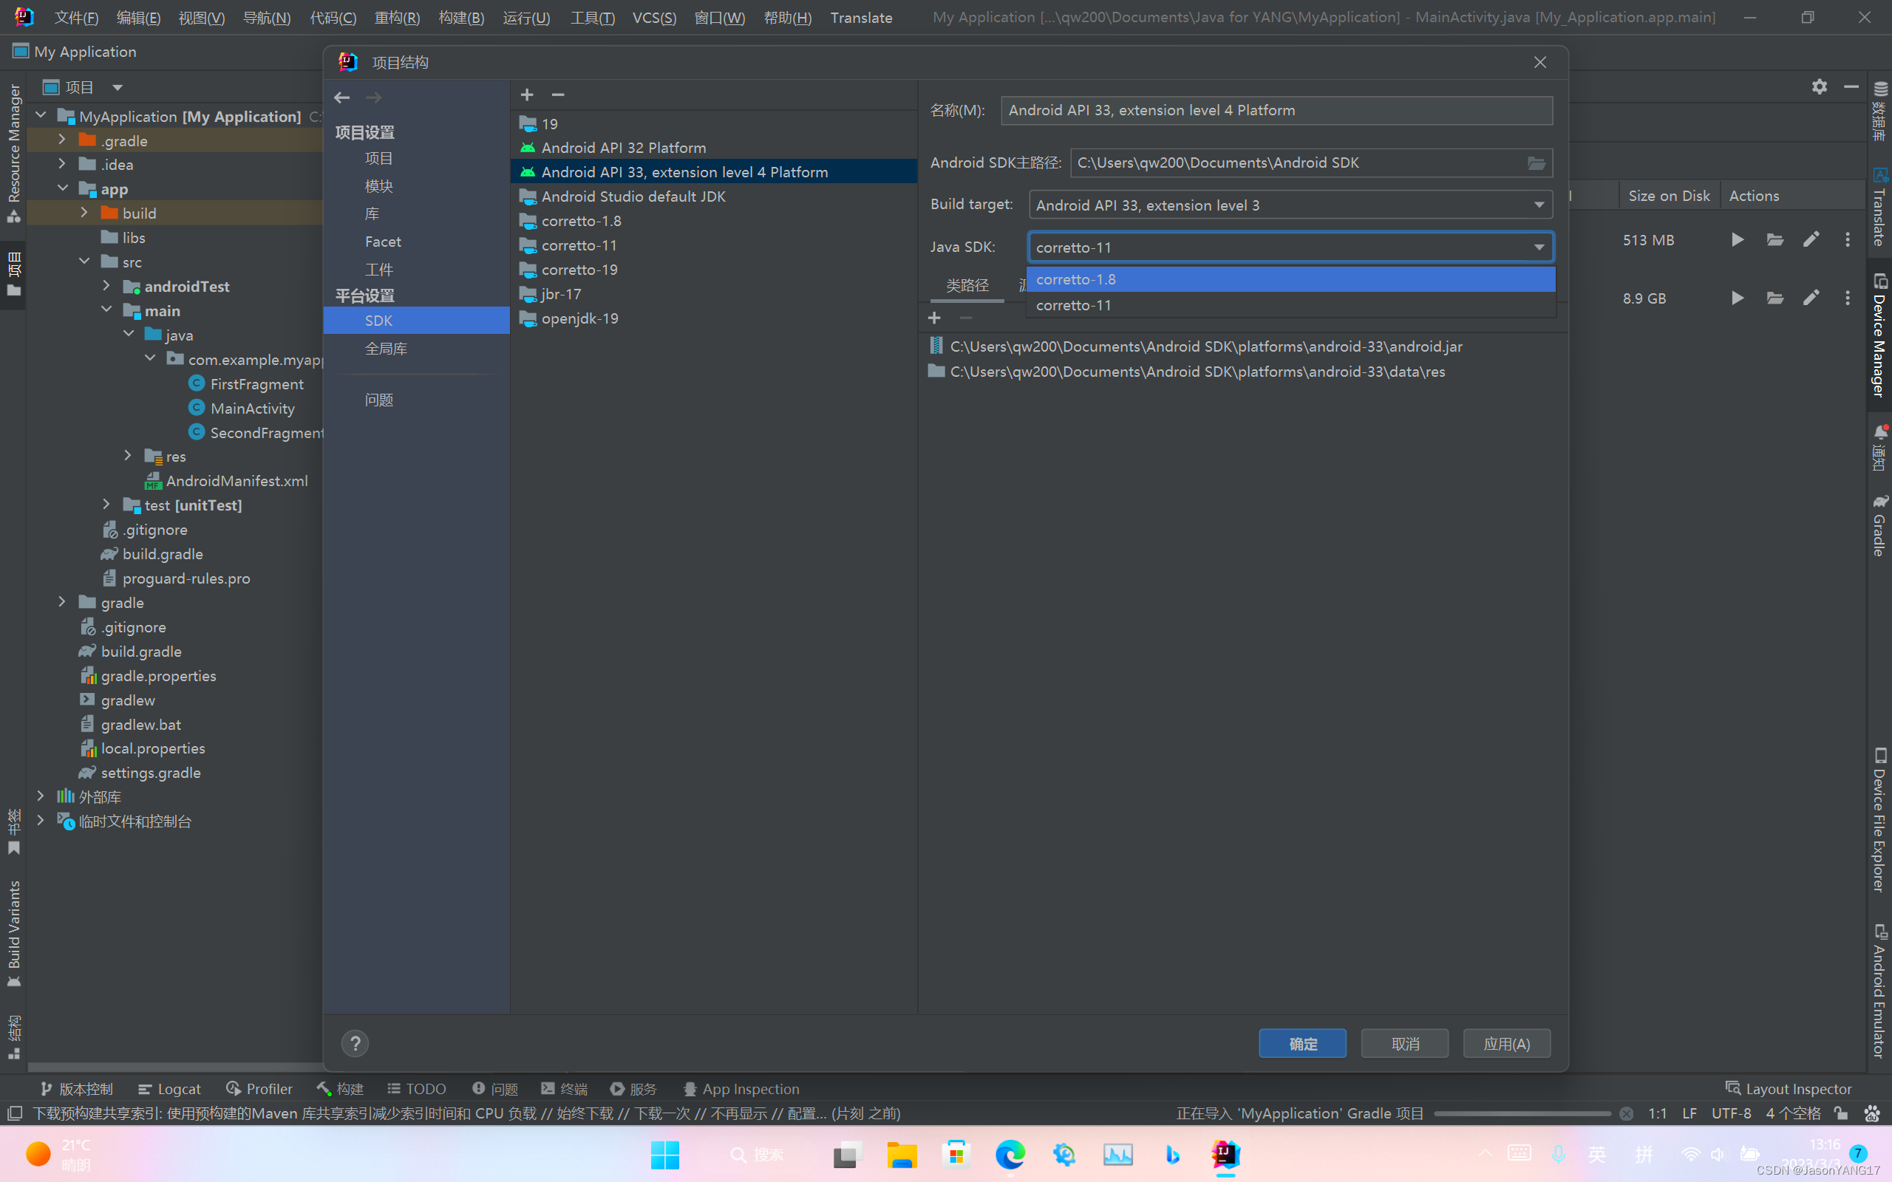Open settings gear in Device Manager panel
The height and width of the screenshot is (1182, 1892).
click(1820, 86)
